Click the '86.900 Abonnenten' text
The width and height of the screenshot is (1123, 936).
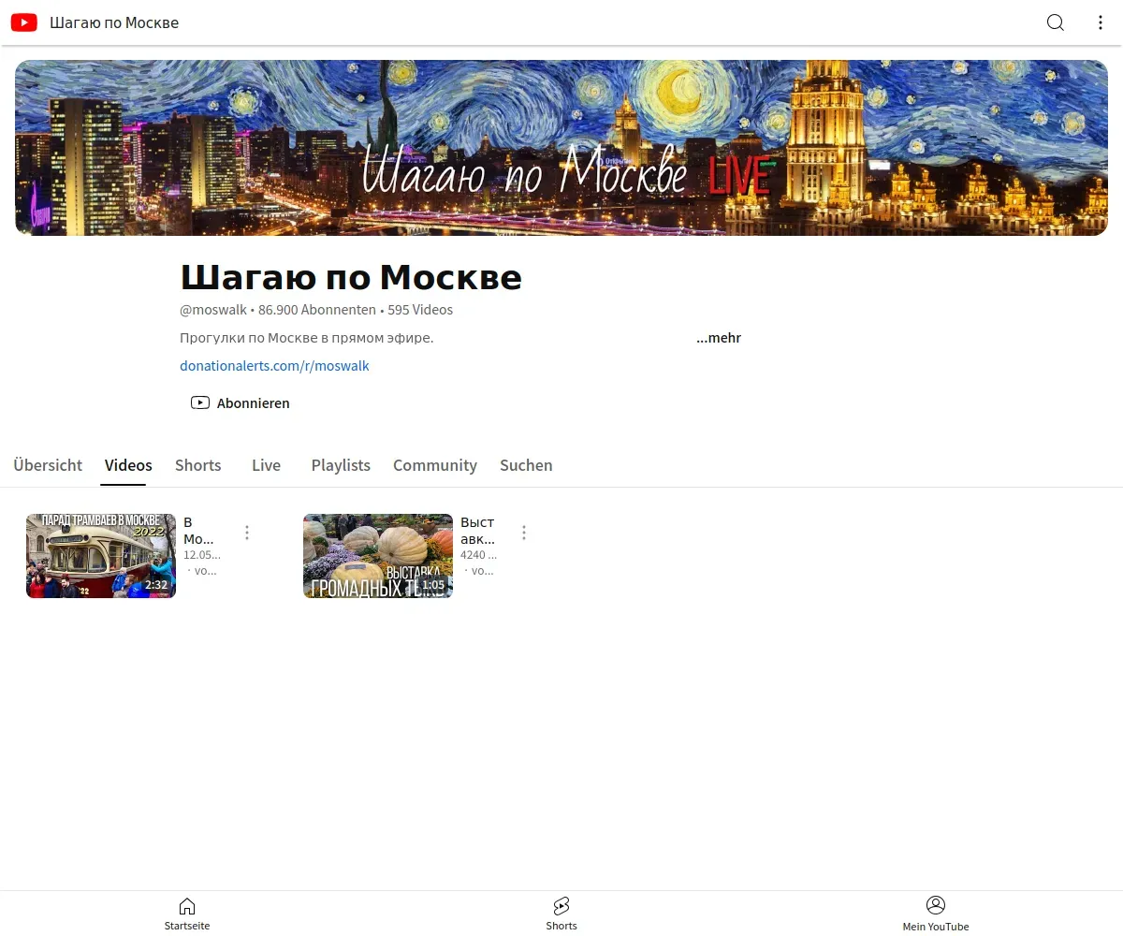pos(317,310)
